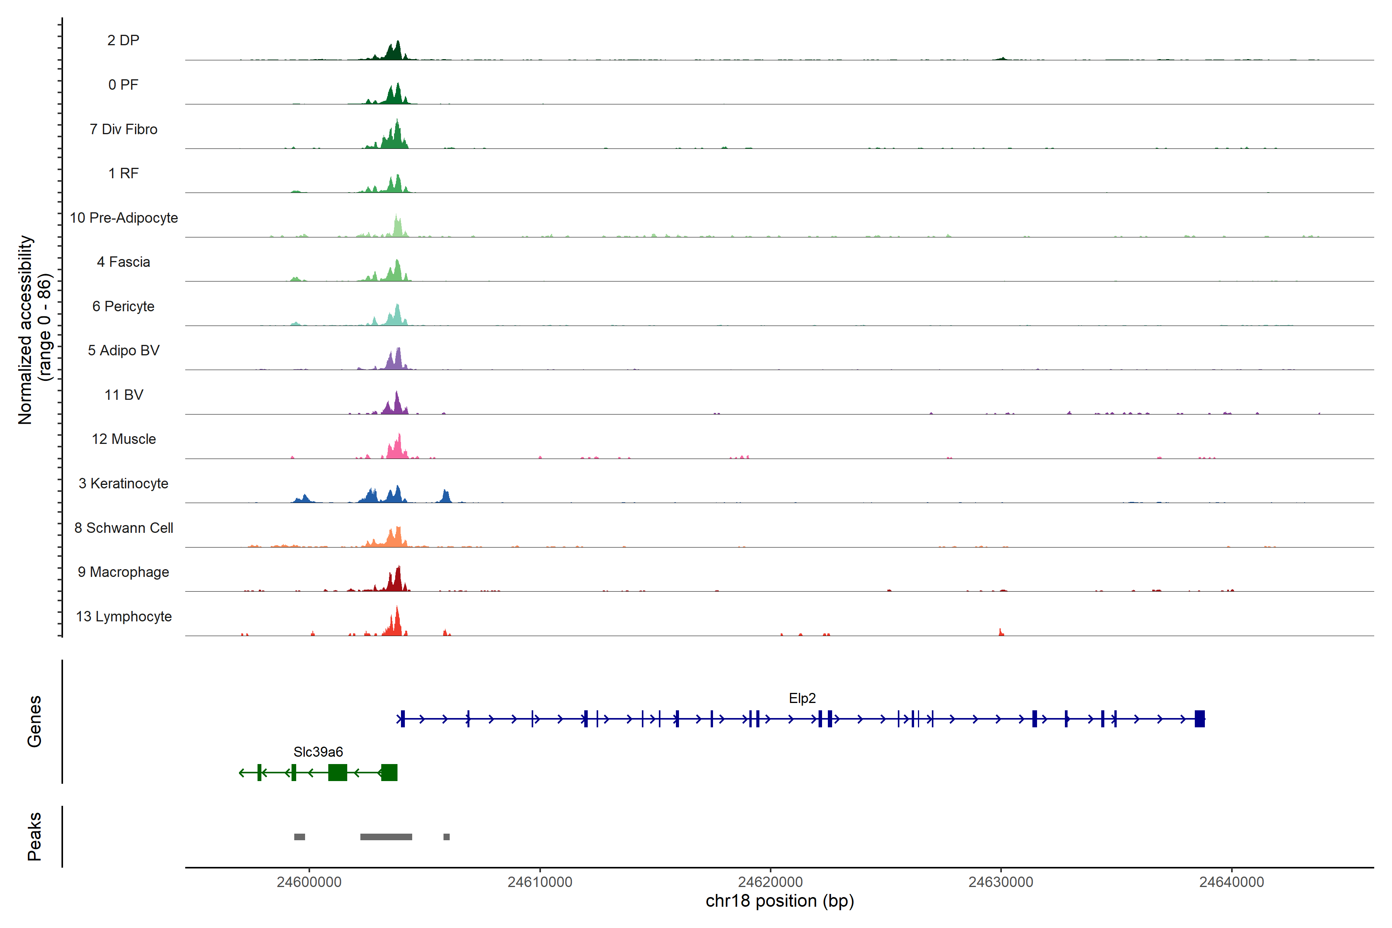This screenshot has width=1392, height=928.
Task: Click the 10 Pre-Adipocyte track label
Action: point(123,218)
